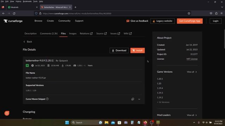Click the Login button
The height and width of the screenshot is (126, 225).
click(216, 21)
